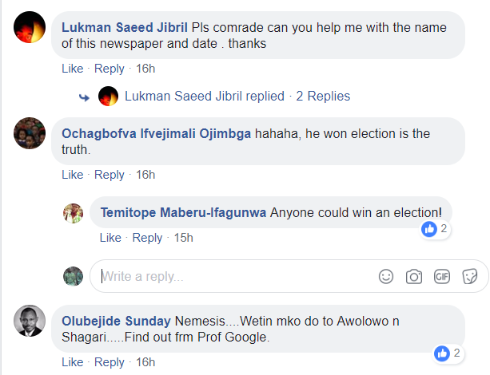Like Ochagbofva's comment
The width and height of the screenshot is (490, 375).
(x=72, y=174)
